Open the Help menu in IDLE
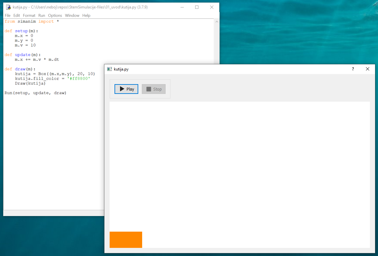Screen dimensions: 378x256 coord(86,16)
